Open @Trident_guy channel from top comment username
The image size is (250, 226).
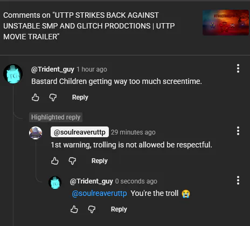pyautogui.click(x=53, y=69)
